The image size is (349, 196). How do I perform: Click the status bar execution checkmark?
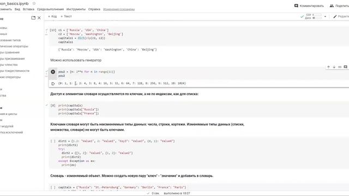(148, 194)
